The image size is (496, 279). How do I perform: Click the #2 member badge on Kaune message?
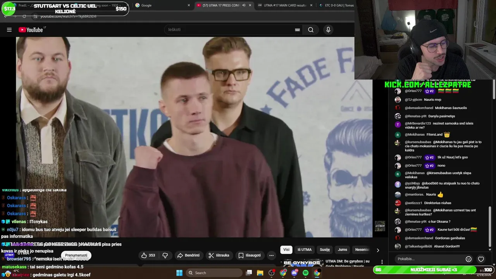429,229
